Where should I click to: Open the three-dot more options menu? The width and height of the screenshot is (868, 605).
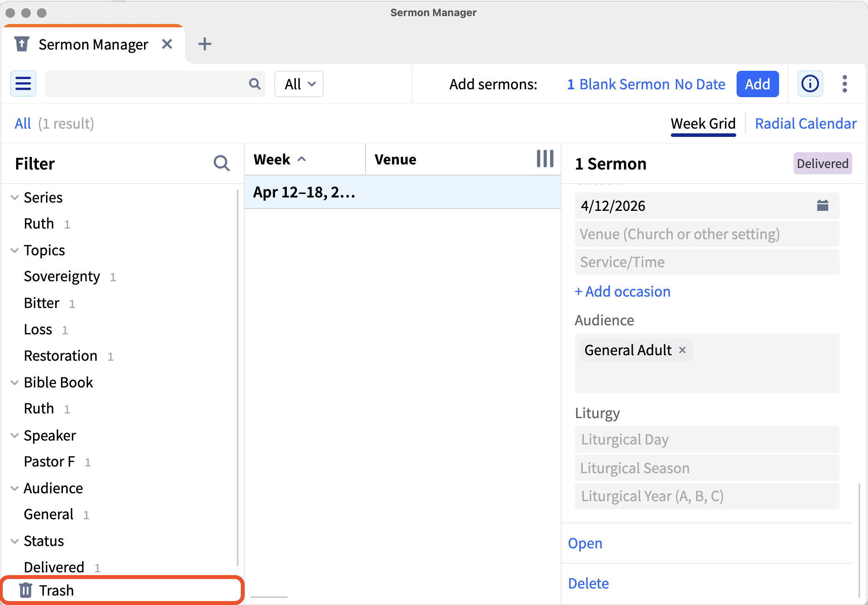845,84
